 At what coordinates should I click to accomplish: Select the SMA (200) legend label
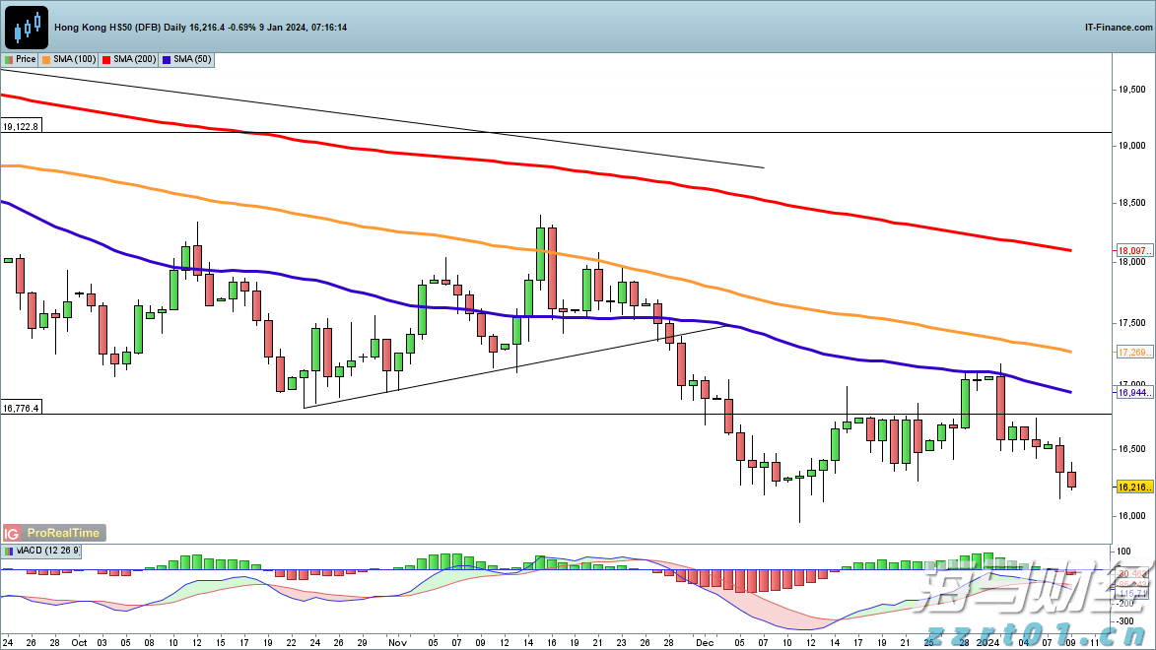(x=134, y=60)
